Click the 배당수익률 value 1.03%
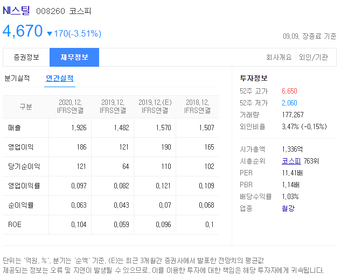 290,196
